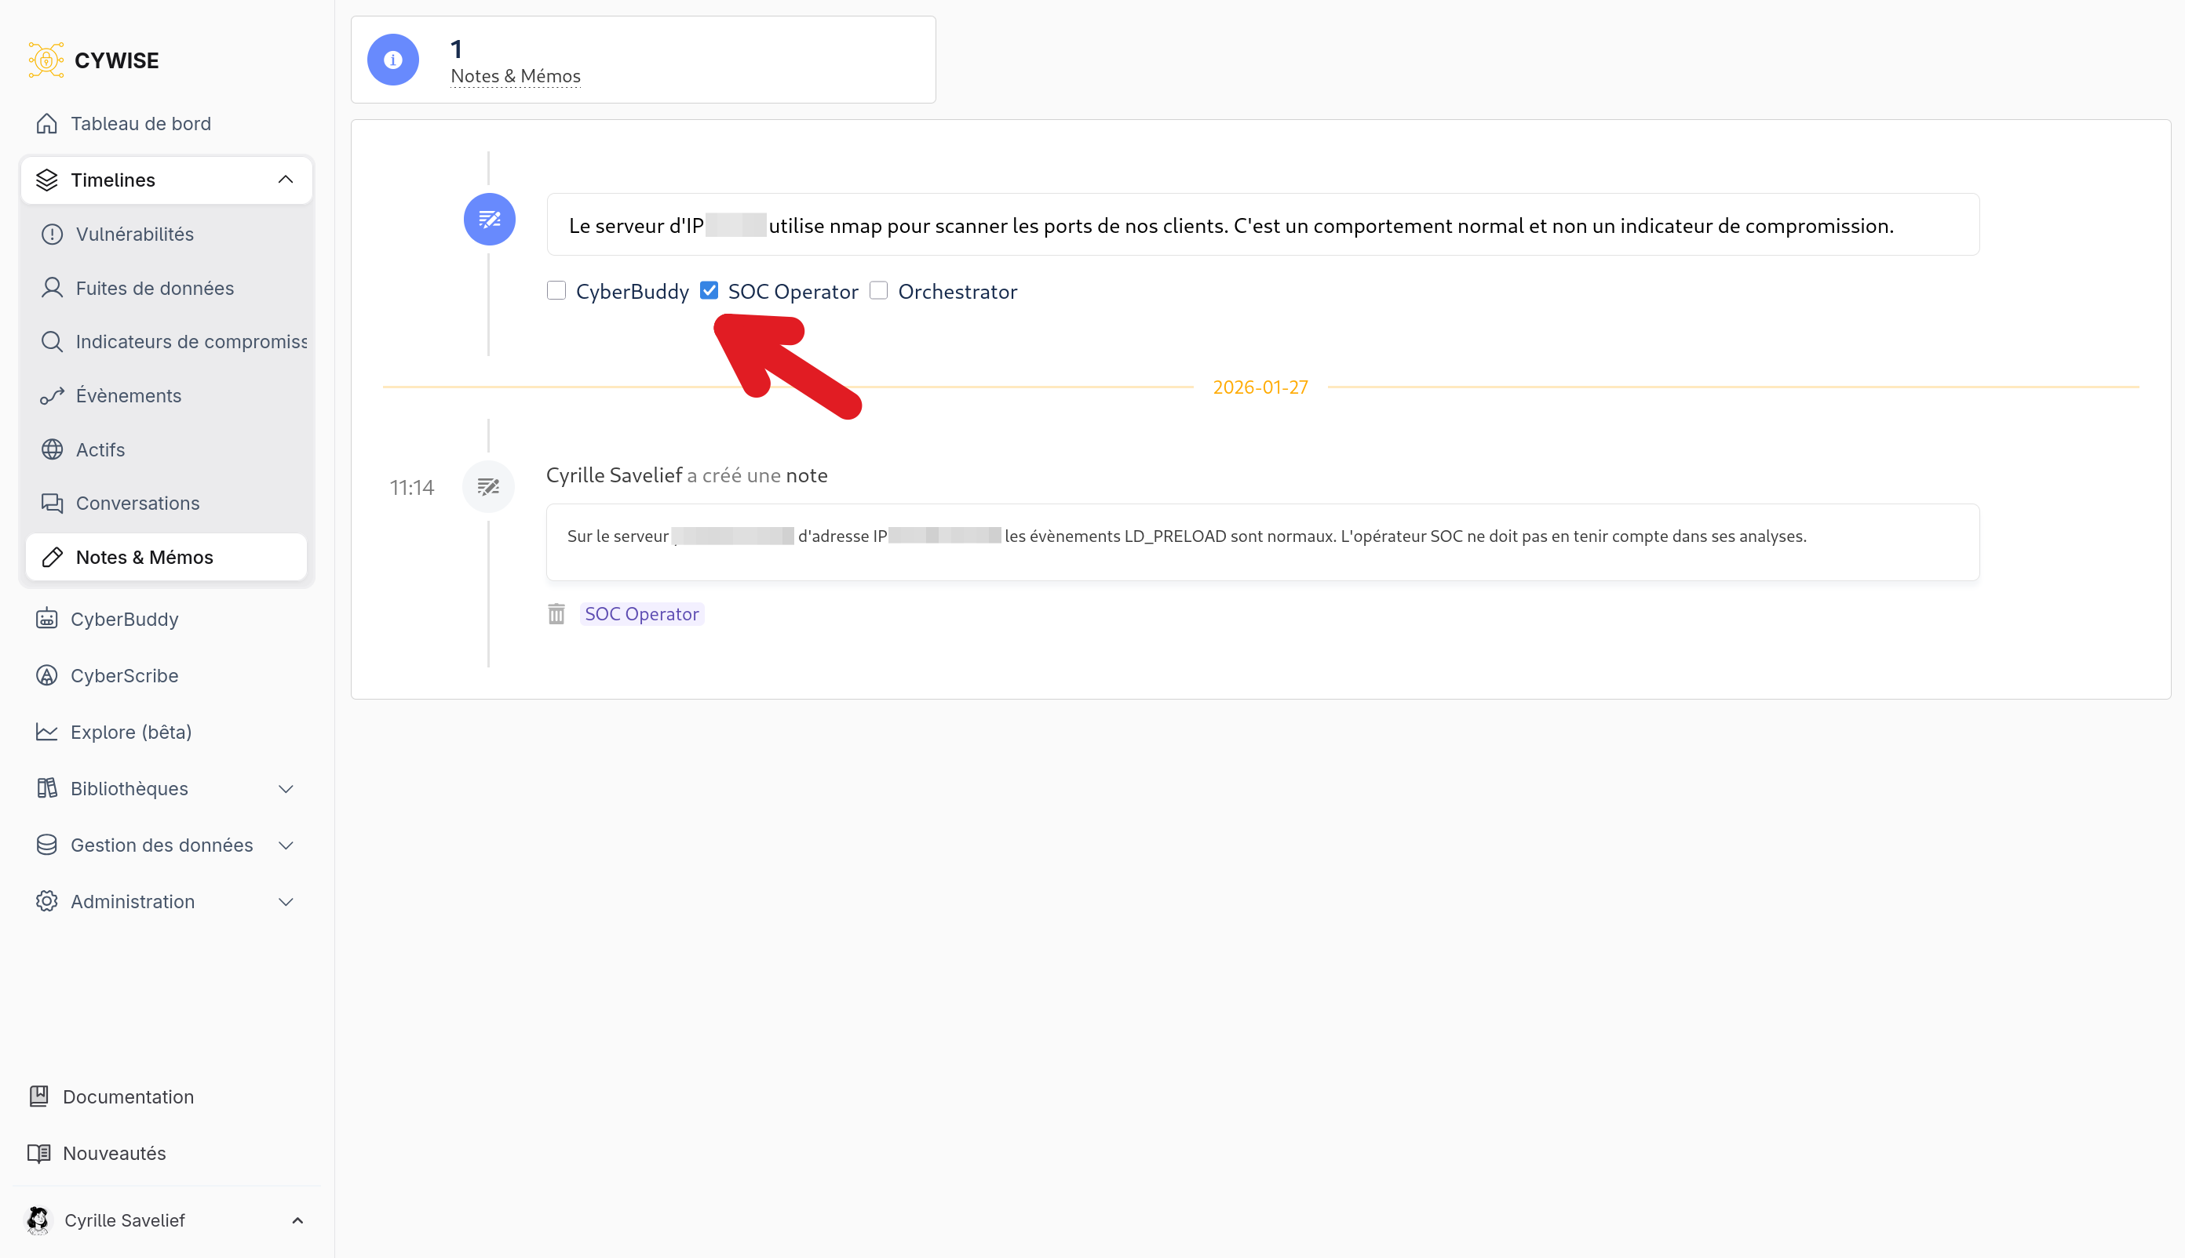Go to Vulnérabilités timeline
Screen dimensions: 2185x1258
click(134, 235)
